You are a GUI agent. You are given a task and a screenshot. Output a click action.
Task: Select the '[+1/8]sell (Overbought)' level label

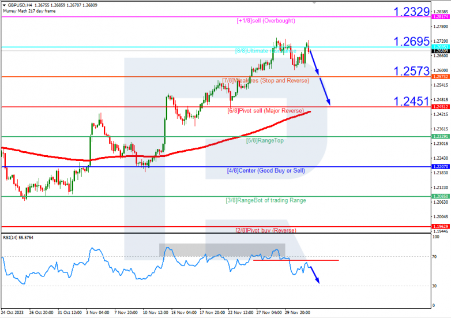coord(266,21)
